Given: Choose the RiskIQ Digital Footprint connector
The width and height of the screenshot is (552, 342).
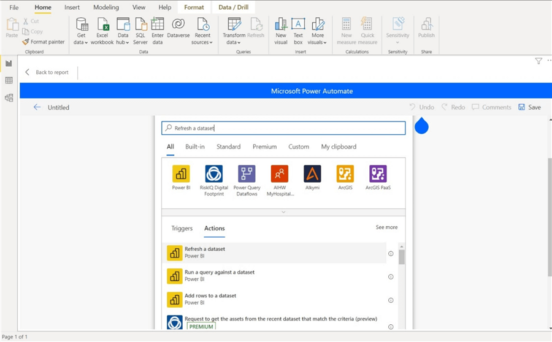Looking at the screenshot, I should pyautogui.click(x=213, y=174).
